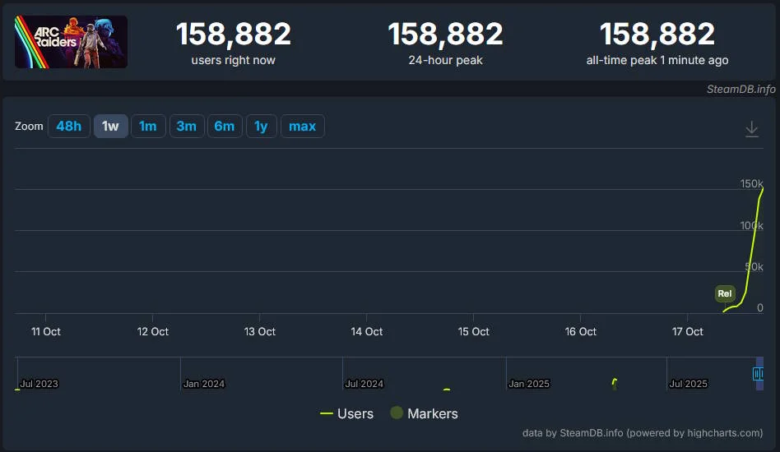Open the chart download/export menu icon
Viewport: 780px width, 452px height.
click(x=751, y=129)
